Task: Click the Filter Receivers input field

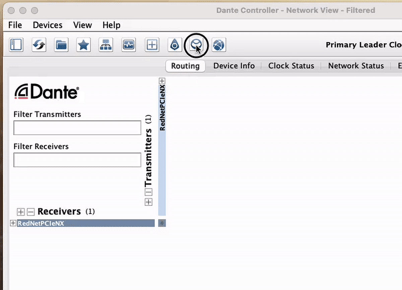Action: [x=77, y=160]
